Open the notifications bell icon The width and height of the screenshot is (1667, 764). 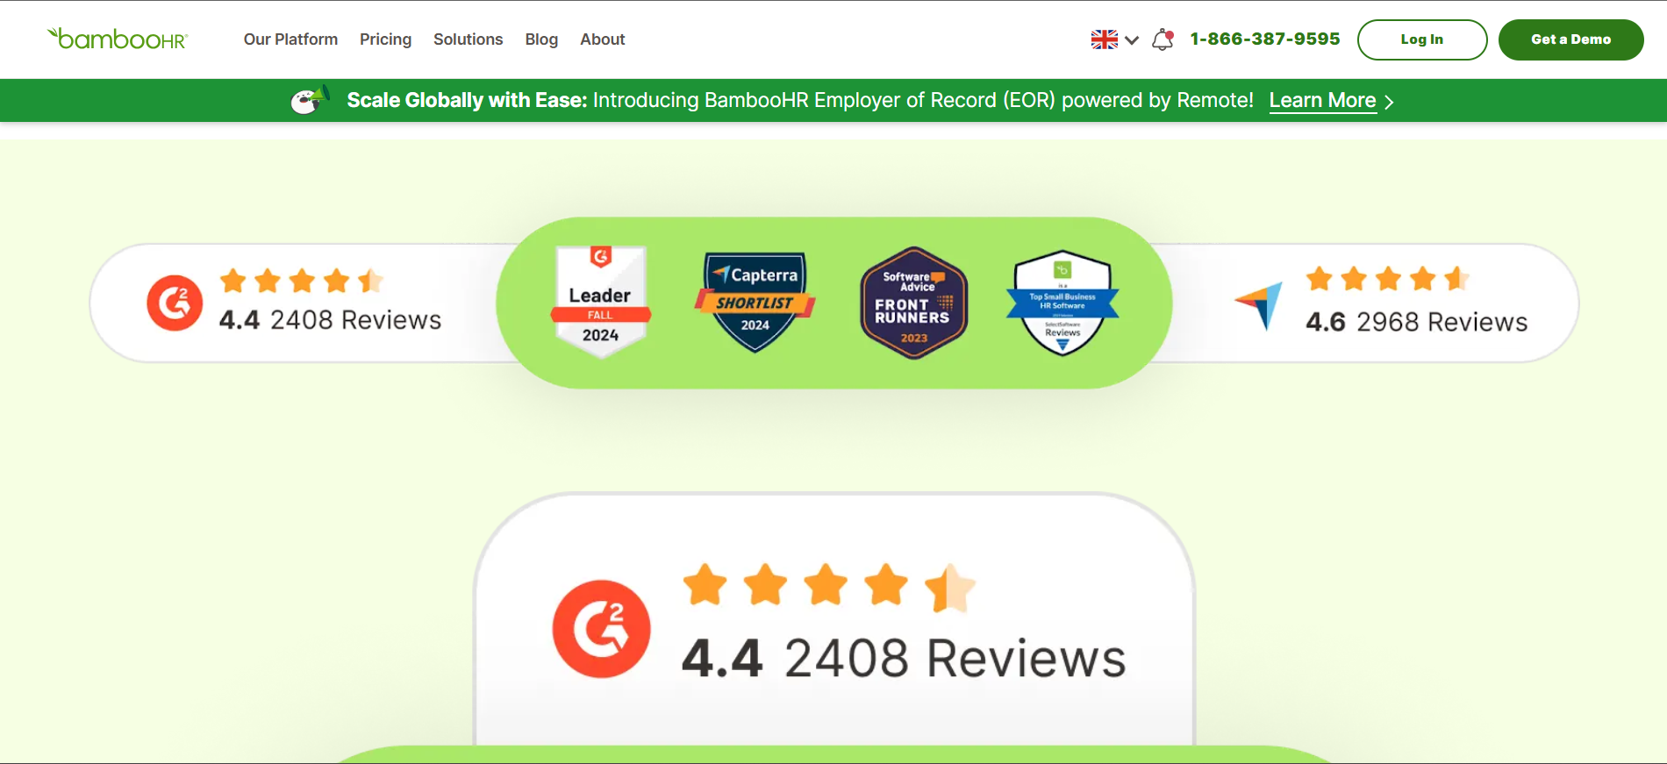click(1163, 39)
